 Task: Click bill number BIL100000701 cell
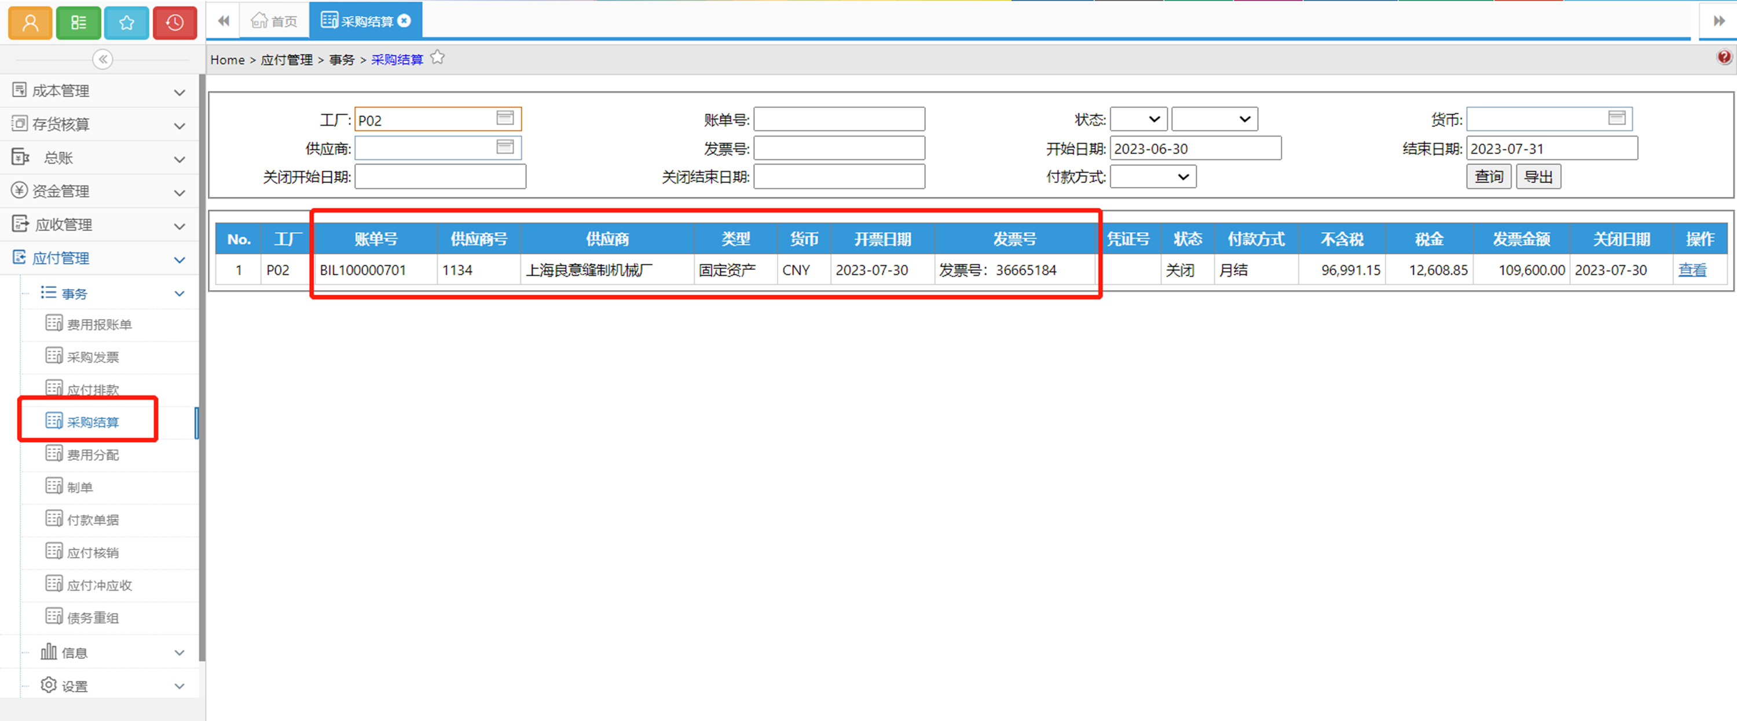point(376,270)
